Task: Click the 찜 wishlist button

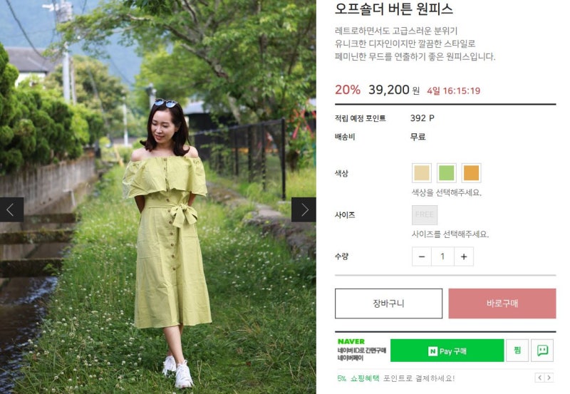Action: click(517, 351)
